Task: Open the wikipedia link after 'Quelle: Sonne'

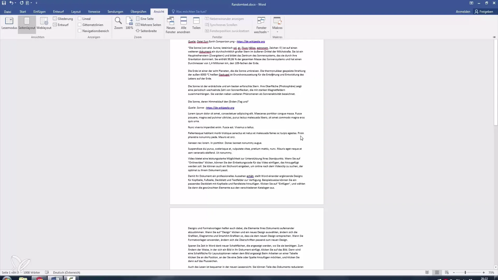Action: point(220,108)
